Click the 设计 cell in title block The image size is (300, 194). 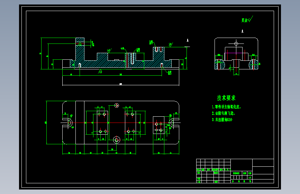pos(199,173)
